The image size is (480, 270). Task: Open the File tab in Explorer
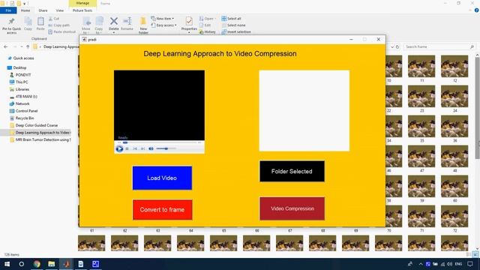coord(8,10)
